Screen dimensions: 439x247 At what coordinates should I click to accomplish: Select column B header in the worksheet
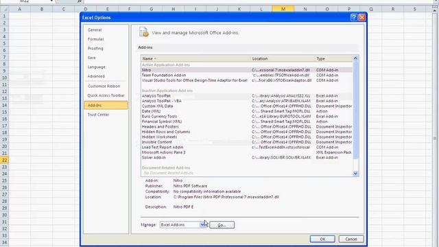click(42, 9)
